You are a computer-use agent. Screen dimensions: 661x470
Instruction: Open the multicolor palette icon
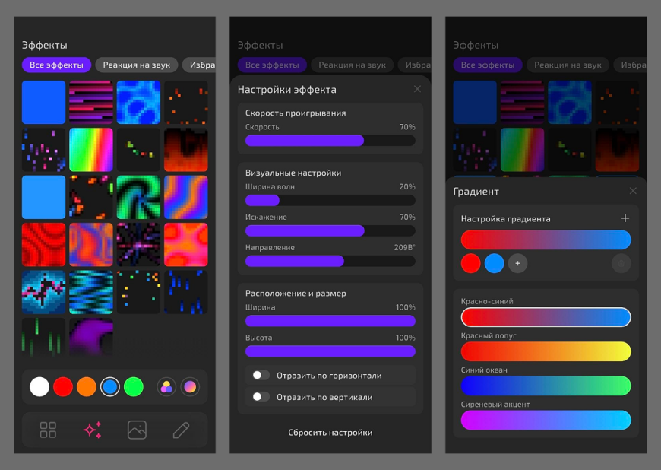pos(166,387)
